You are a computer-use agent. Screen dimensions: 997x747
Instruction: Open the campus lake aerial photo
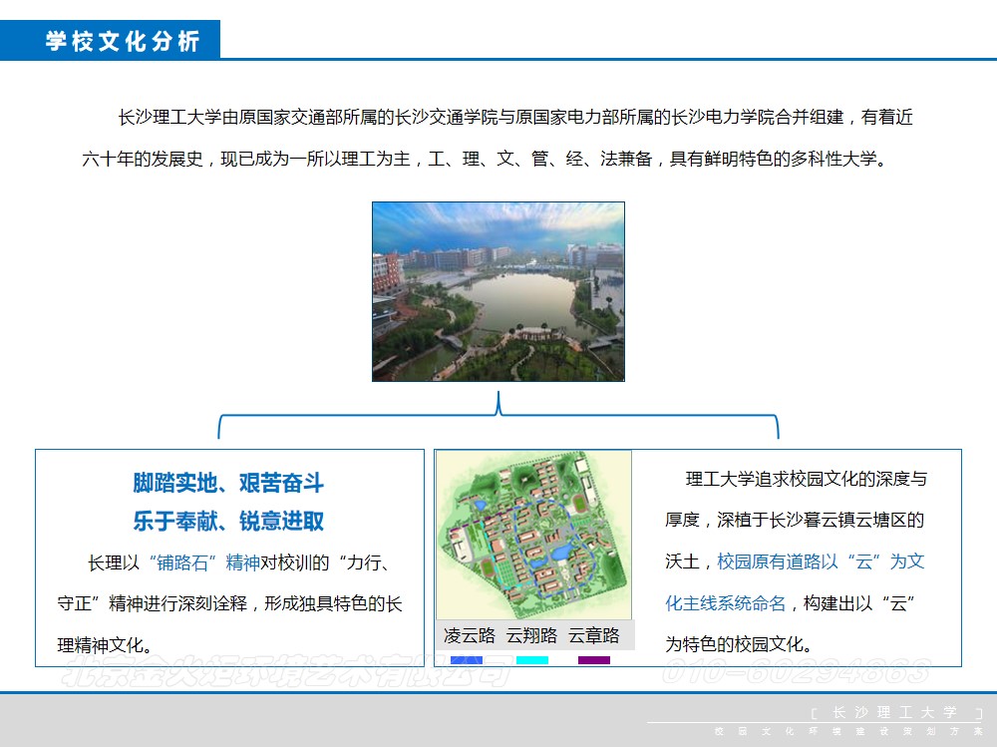tap(498, 291)
